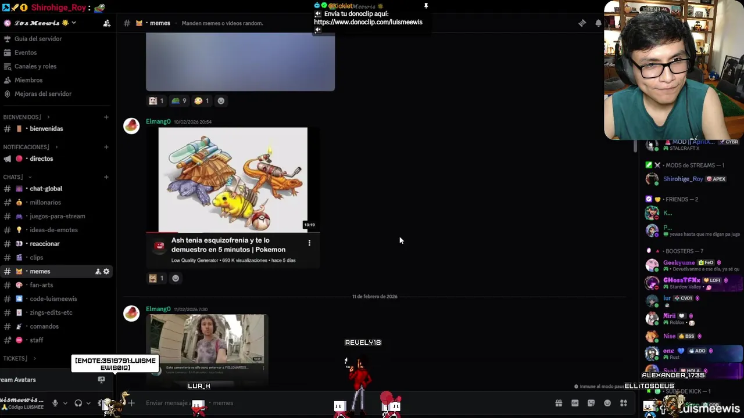
Task: Open the blurred spoiler image
Action: [240, 62]
